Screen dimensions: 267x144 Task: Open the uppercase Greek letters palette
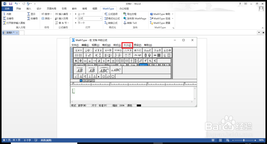click(167, 50)
